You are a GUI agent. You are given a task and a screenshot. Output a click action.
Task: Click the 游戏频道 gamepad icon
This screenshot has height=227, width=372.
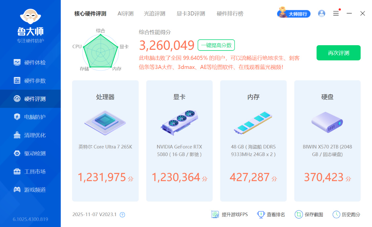pyautogui.click(x=17, y=189)
